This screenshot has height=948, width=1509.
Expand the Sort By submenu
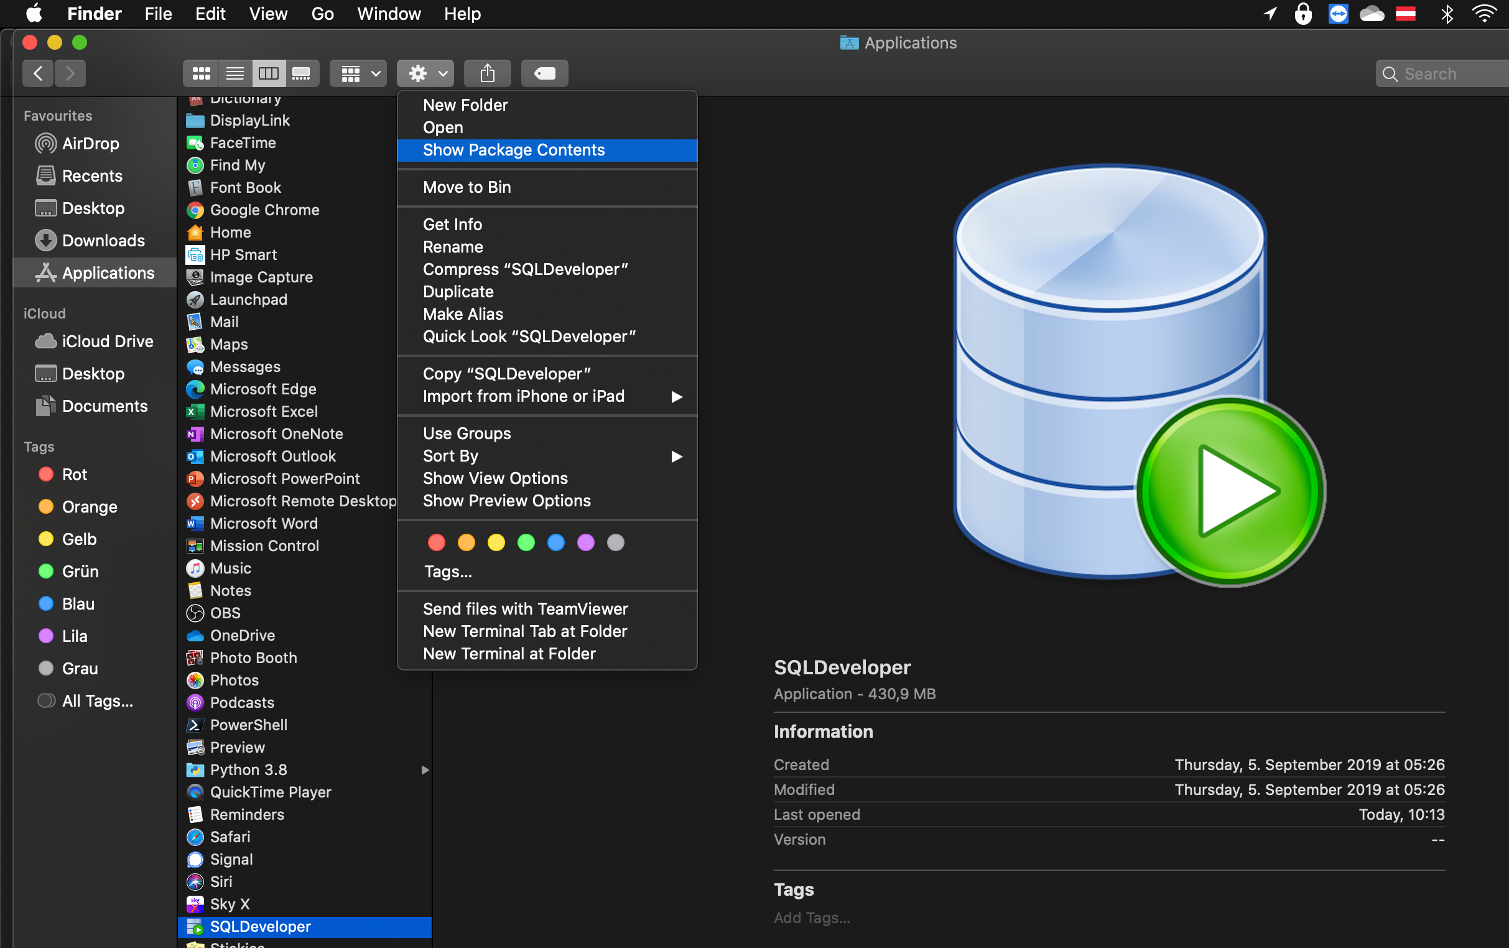click(450, 455)
